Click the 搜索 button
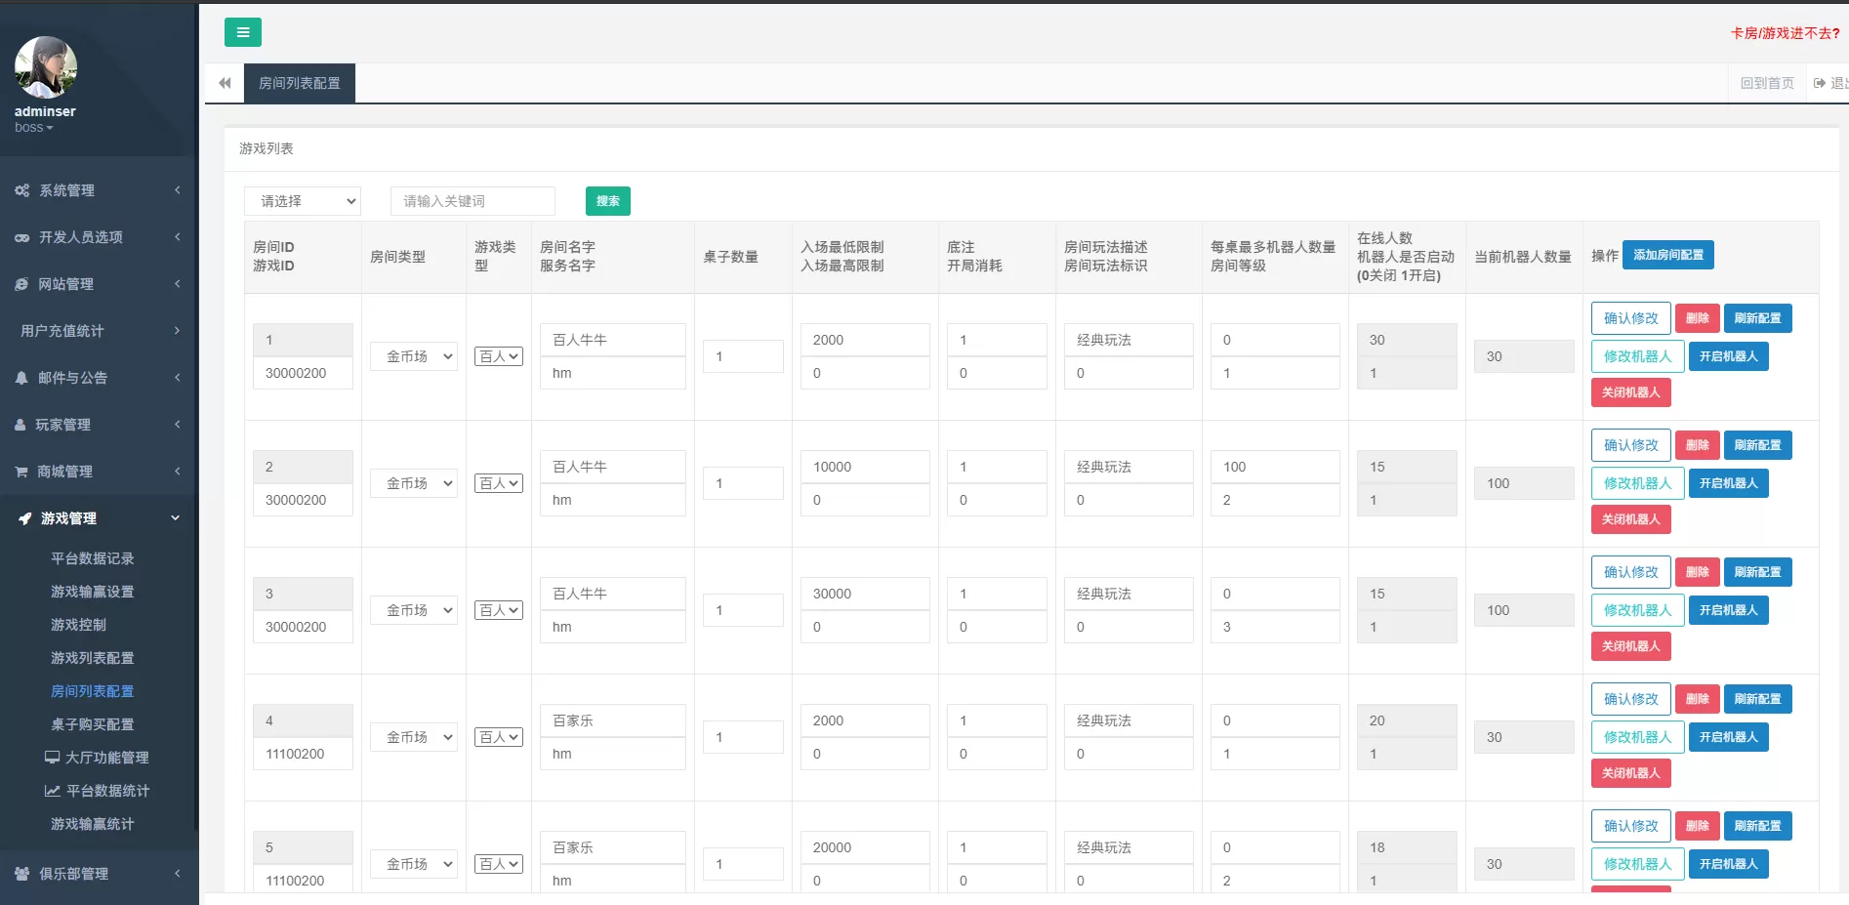This screenshot has width=1849, height=905. pyautogui.click(x=607, y=201)
